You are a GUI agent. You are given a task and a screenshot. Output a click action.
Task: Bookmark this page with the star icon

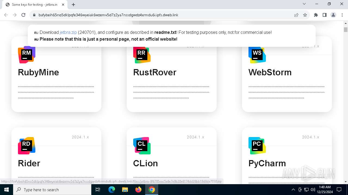tap(305, 15)
